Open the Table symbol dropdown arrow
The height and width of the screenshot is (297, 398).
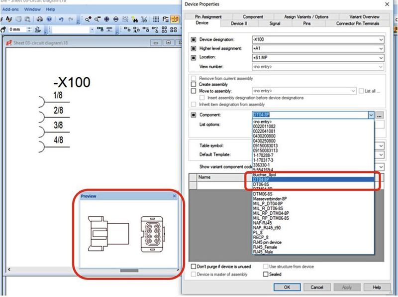(x=381, y=146)
